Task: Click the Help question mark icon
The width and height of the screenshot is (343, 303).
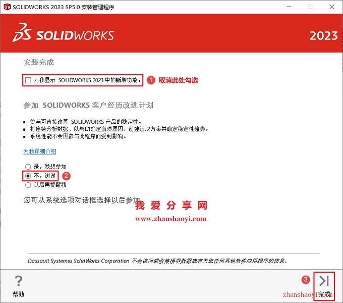Action: 18,281
